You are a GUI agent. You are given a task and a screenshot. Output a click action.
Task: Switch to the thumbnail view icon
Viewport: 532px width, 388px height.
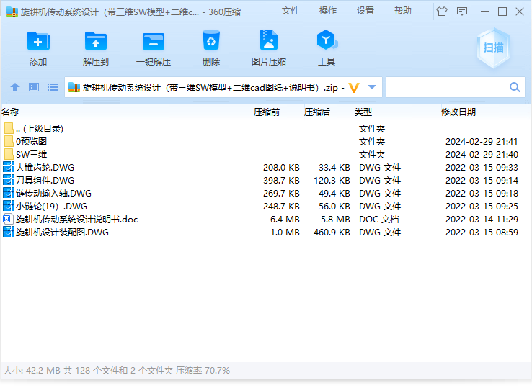(34, 87)
